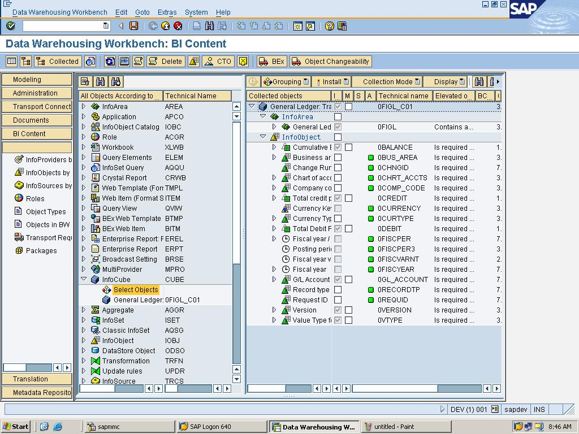Toggle Match checkbox for 0GL_ACCOUNT row

point(348,279)
